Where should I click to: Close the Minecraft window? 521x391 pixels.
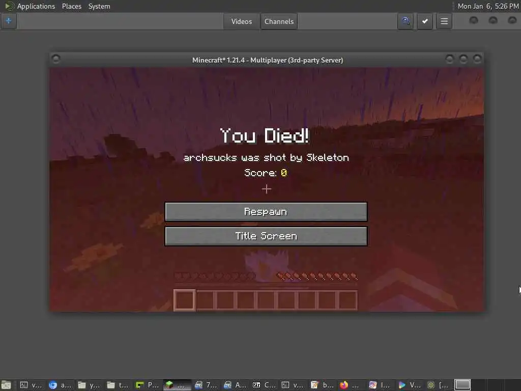coord(477,59)
